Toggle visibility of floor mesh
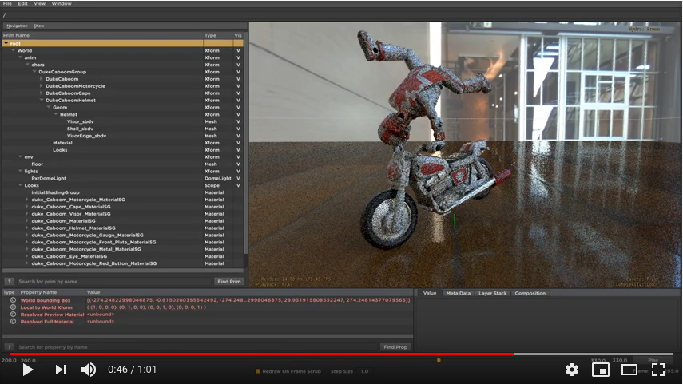This screenshot has height=384, width=683. [x=238, y=164]
